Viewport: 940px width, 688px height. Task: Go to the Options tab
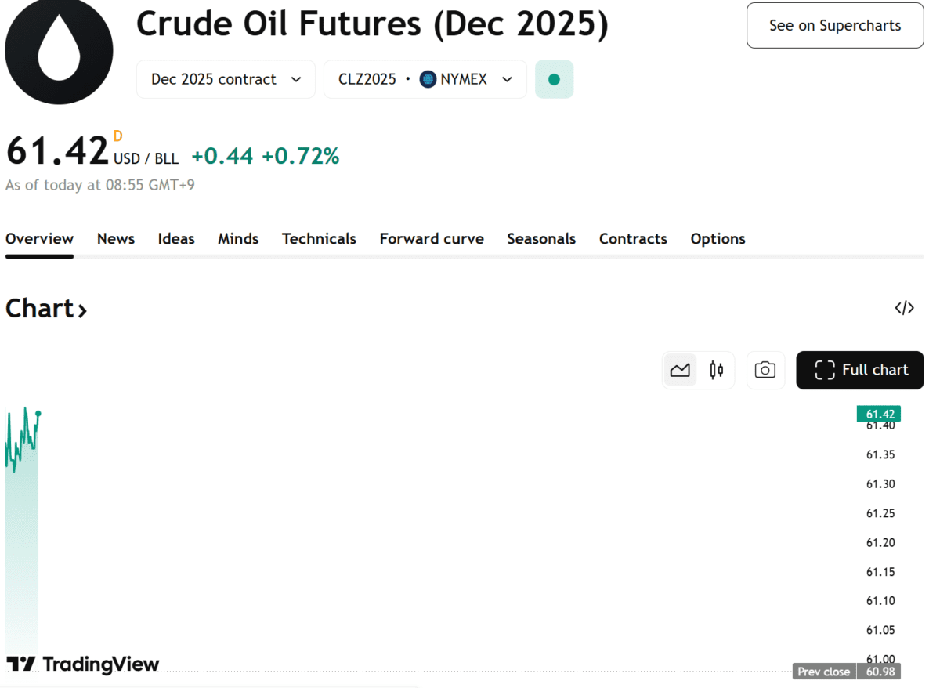pos(718,239)
